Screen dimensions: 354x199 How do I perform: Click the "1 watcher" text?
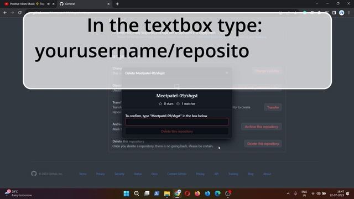(189, 104)
